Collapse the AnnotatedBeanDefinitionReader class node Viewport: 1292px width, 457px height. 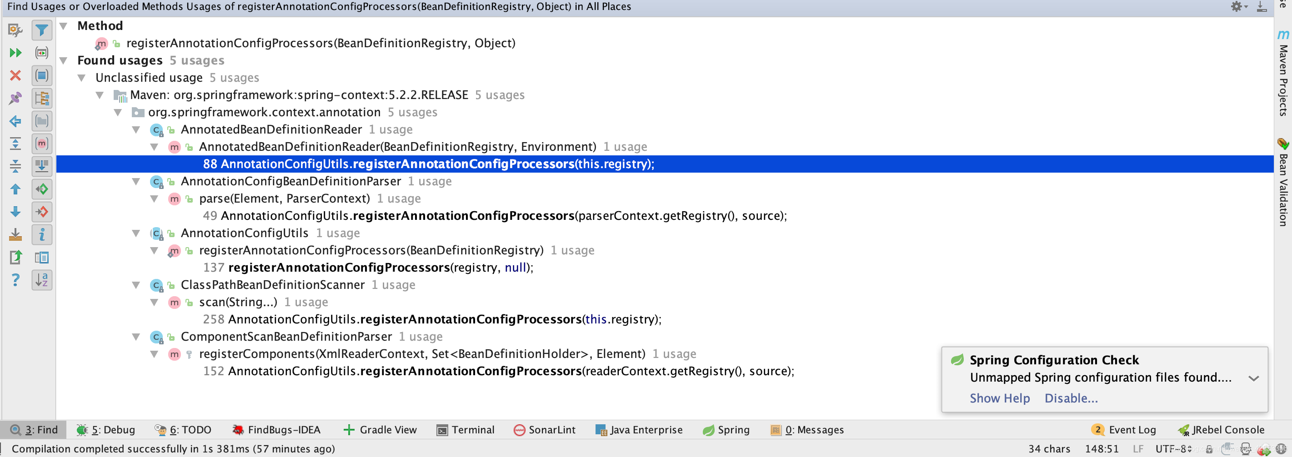136,129
